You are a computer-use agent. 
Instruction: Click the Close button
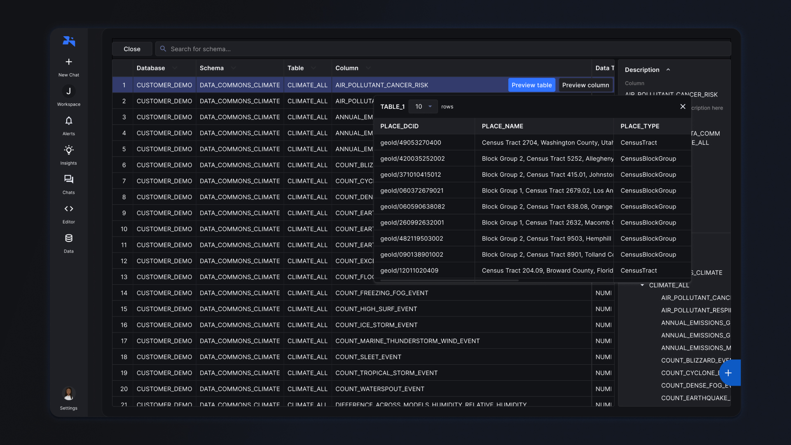132,49
